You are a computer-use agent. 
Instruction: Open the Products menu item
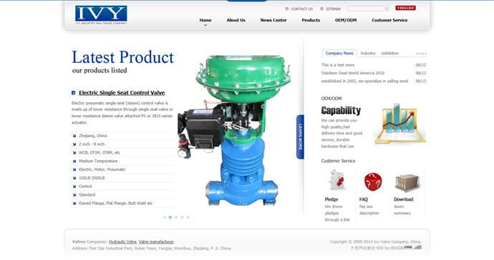tap(311, 20)
